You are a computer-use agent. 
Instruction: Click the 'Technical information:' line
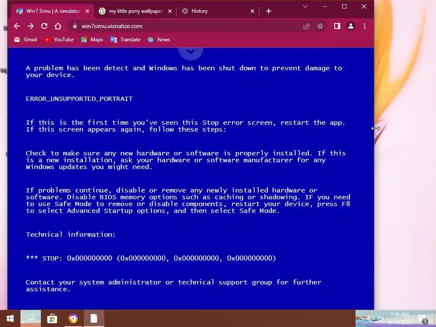coord(71,235)
